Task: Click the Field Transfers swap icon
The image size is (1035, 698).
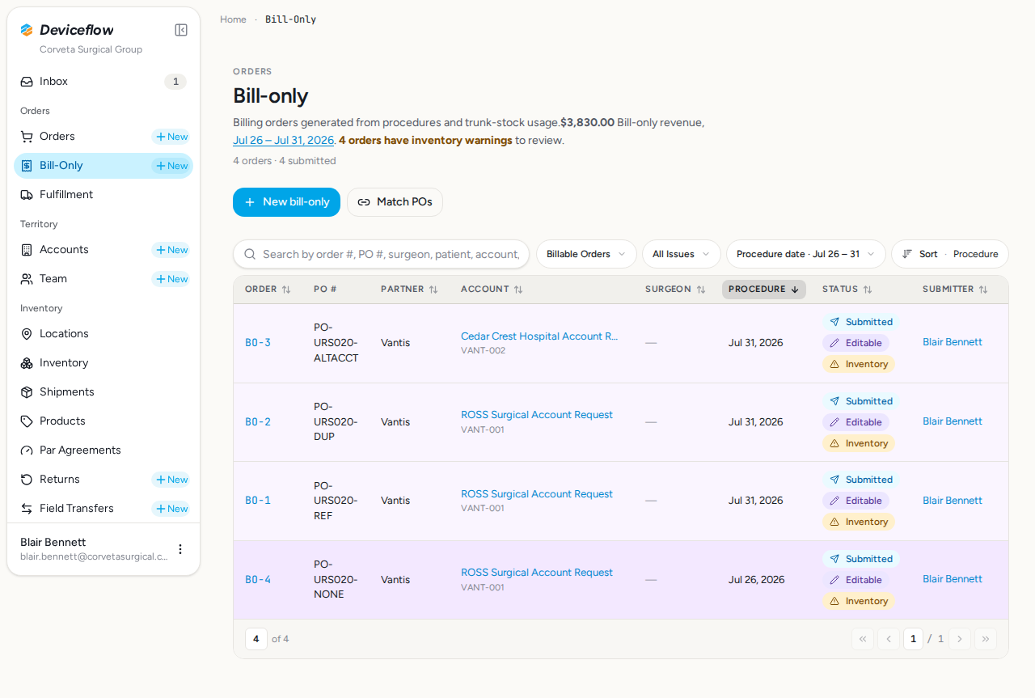Action: 27,509
